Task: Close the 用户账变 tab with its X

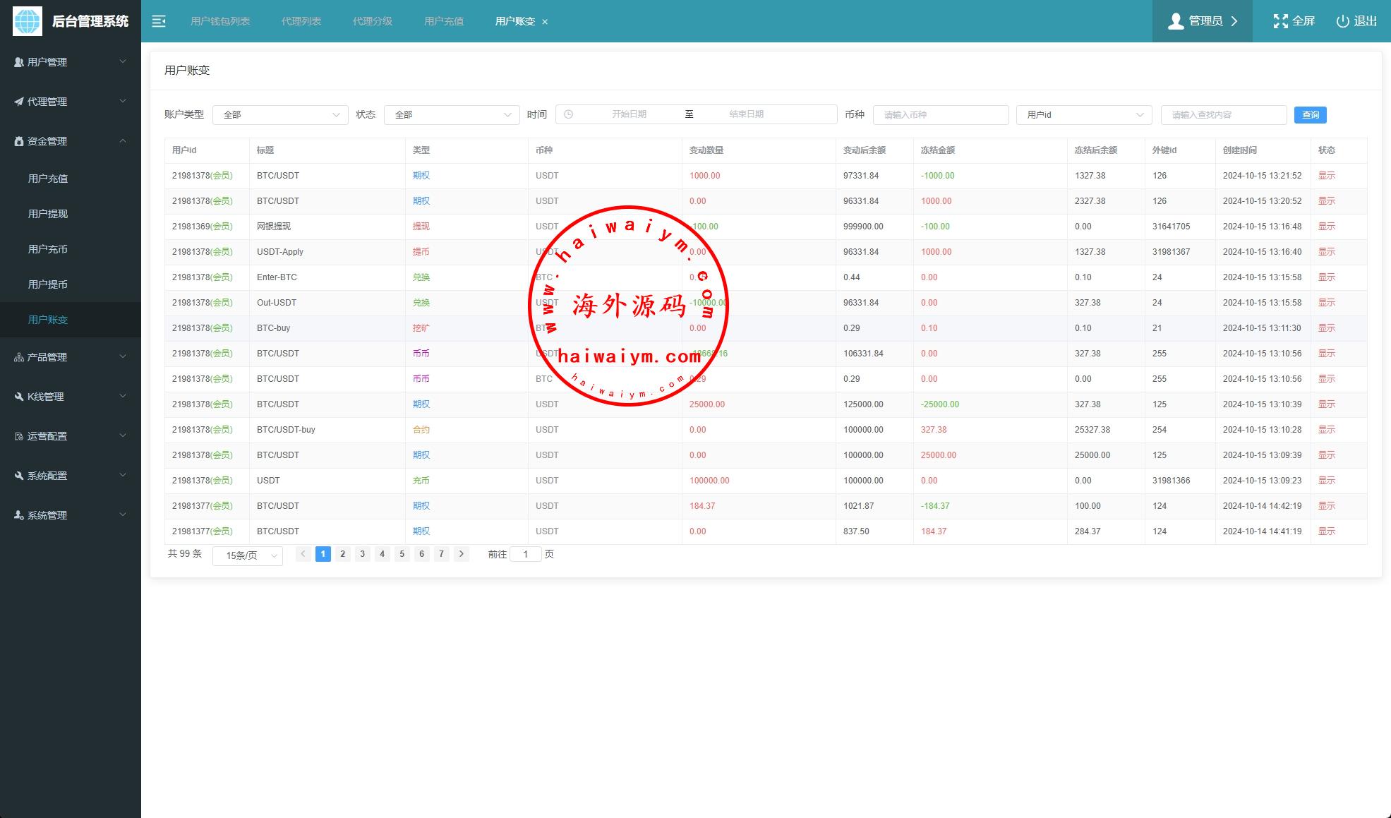Action: [545, 22]
